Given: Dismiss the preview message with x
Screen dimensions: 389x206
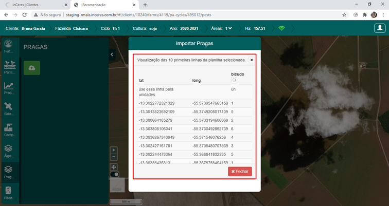Looking at the screenshot, I should click(x=251, y=60).
